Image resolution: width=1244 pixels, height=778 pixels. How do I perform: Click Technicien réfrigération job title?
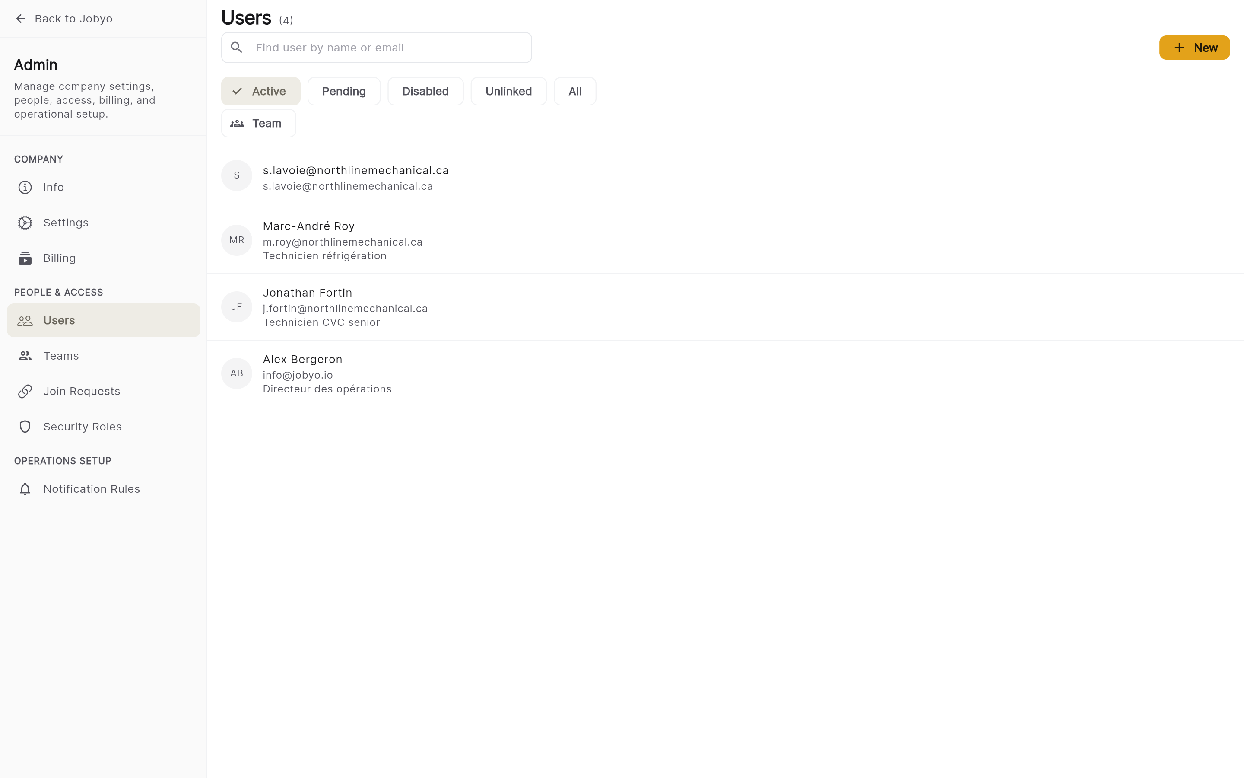(x=324, y=256)
